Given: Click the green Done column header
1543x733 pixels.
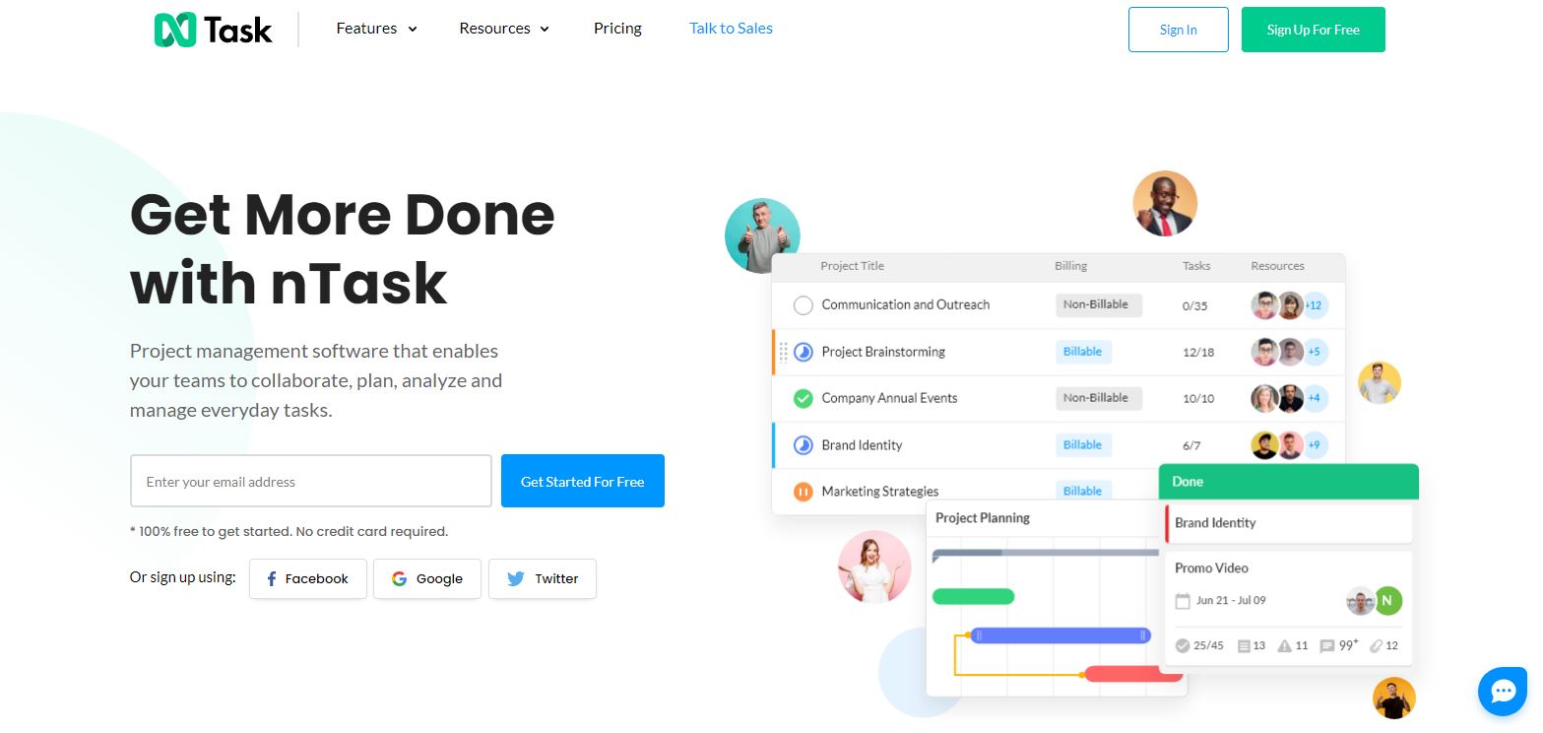Looking at the screenshot, I should [1289, 482].
